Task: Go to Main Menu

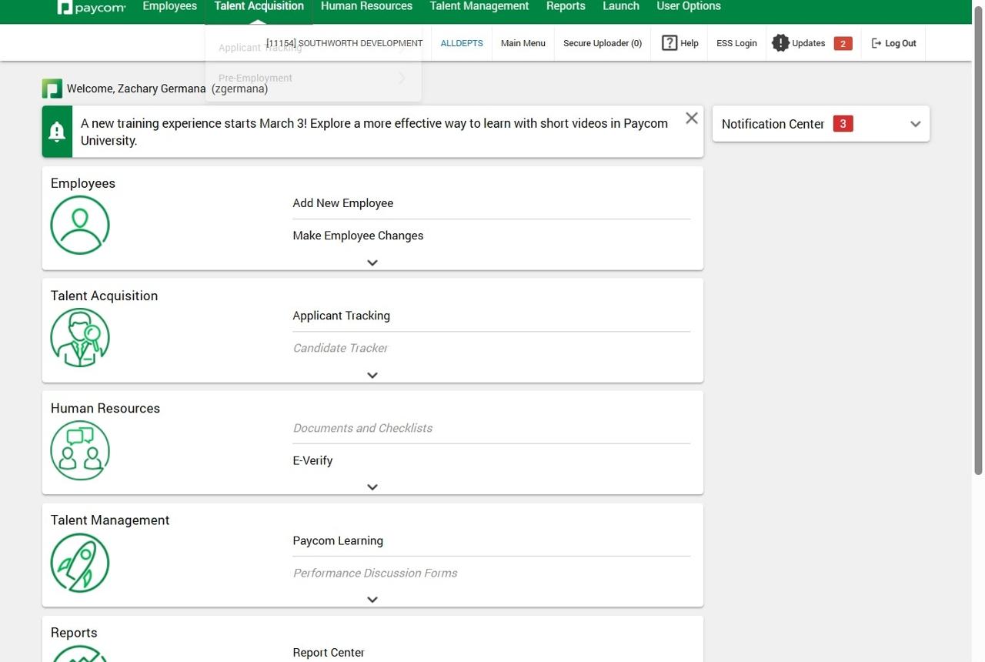Action: [523, 43]
